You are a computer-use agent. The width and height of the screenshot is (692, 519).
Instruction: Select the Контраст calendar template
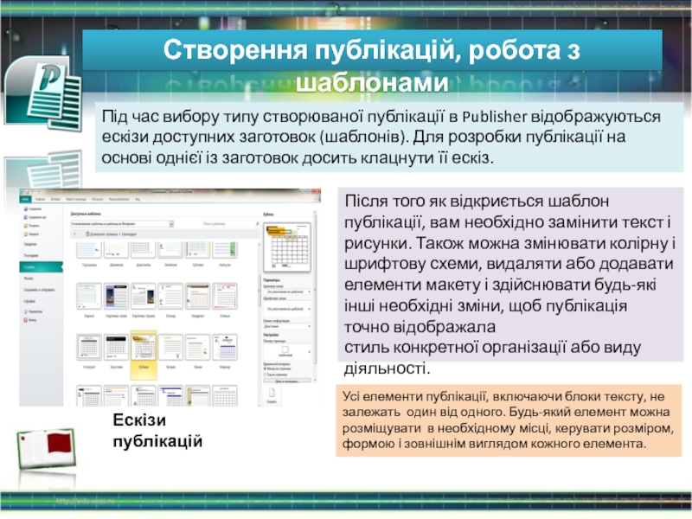[89, 348]
